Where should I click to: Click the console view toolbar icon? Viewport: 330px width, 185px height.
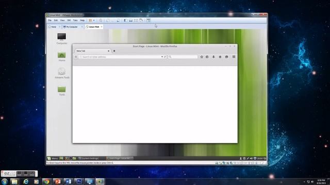(x=148, y=21)
